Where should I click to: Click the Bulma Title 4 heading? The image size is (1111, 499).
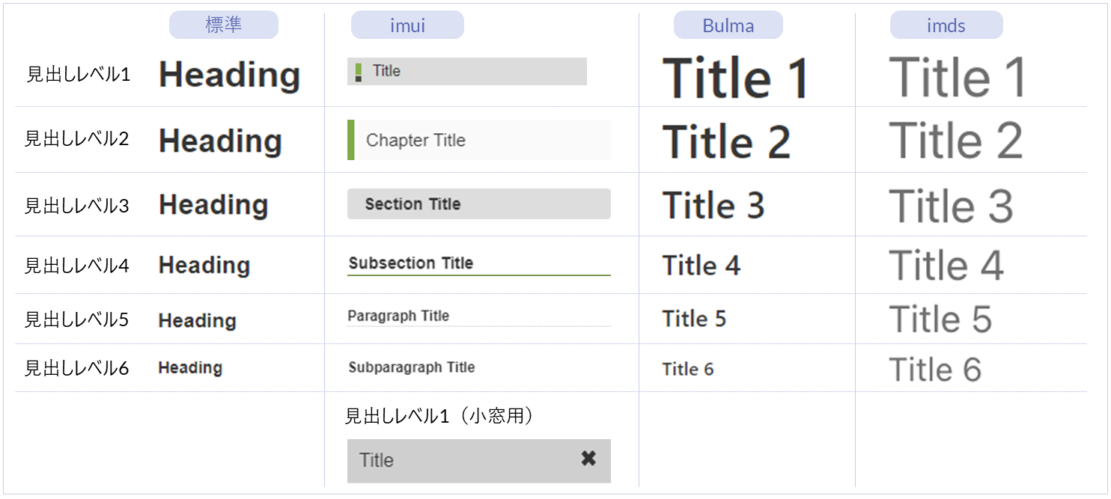click(701, 266)
